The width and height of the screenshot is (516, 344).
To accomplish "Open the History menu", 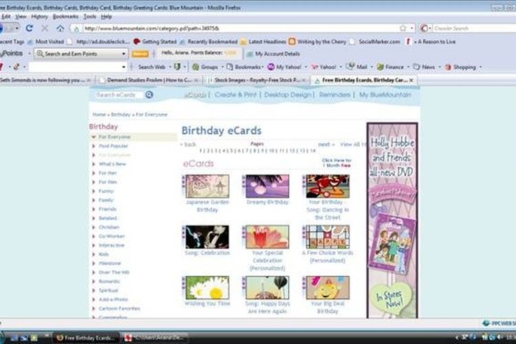I will click(x=39, y=17).
